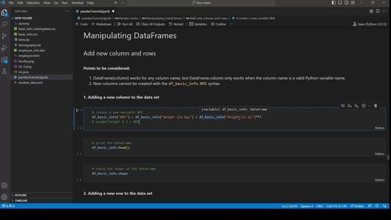The image size is (391, 220).
Task: Change language mode Python of BMI cell
Action: tap(379, 128)
